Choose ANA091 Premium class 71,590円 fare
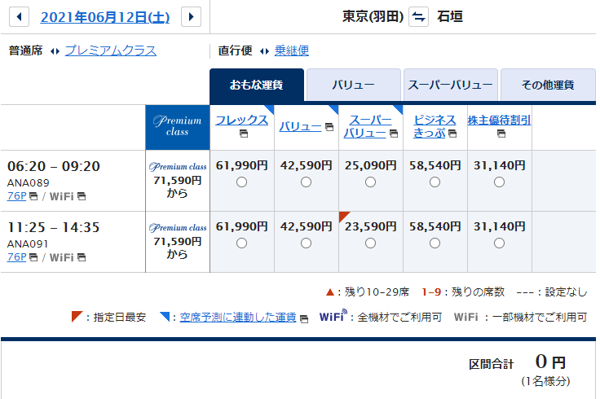This screenshot has height=399, width=600. [x=178, y=242]
